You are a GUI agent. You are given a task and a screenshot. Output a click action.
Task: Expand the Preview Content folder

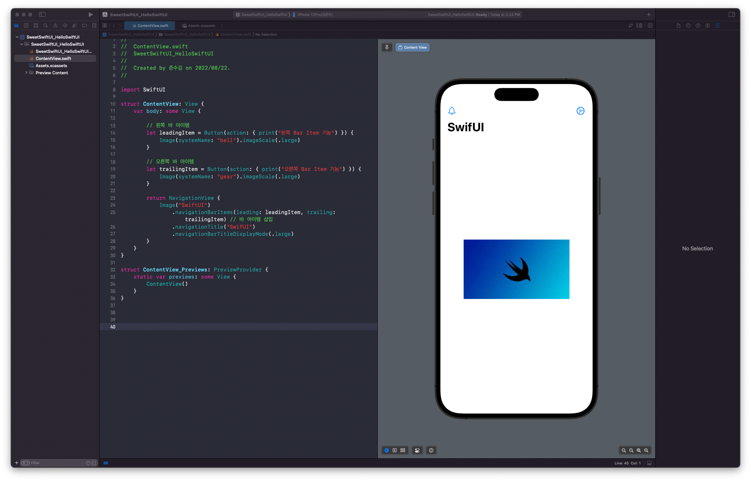coord(26,73)
